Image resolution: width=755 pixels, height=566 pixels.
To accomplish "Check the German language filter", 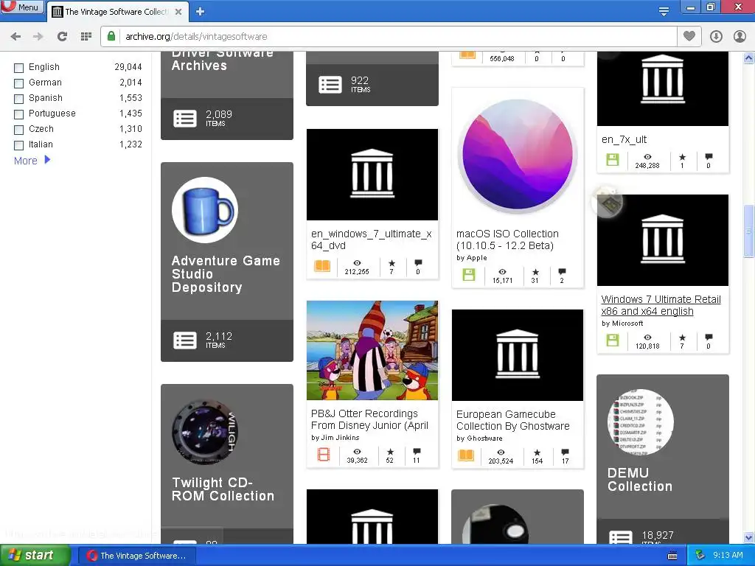I will [x=18, y=83].
